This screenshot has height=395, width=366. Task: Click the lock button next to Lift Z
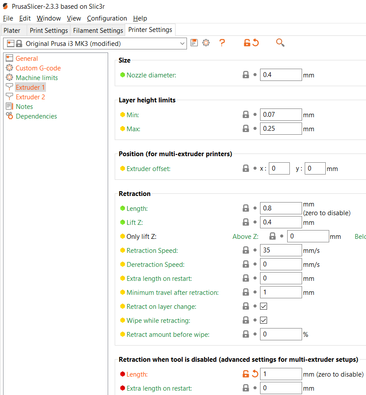click(x=246, y=222)
